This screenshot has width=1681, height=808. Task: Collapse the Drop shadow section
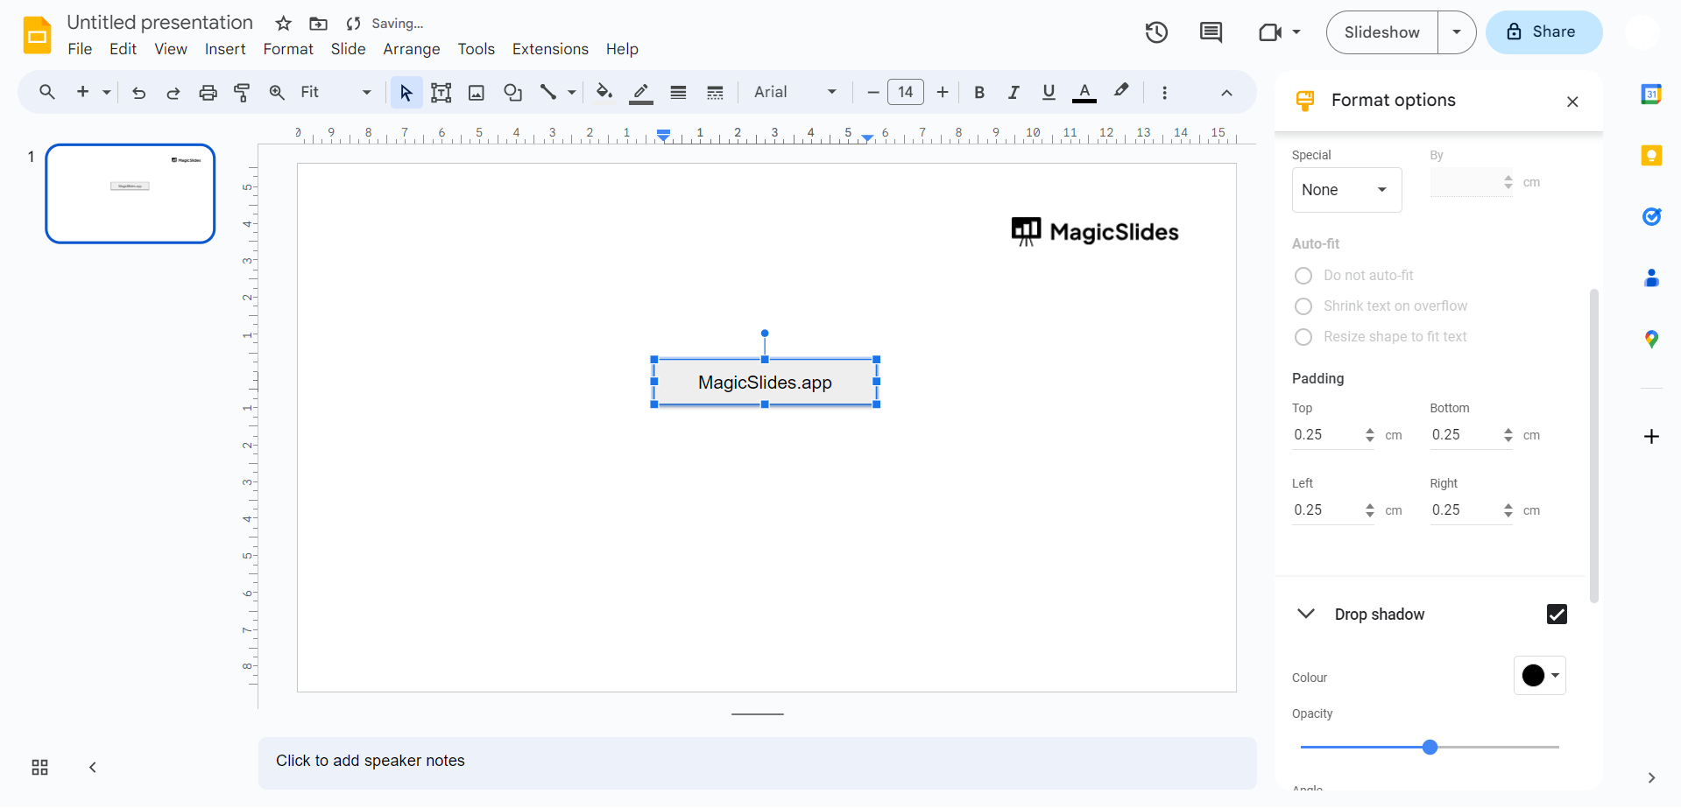[x=1305, y=614]
